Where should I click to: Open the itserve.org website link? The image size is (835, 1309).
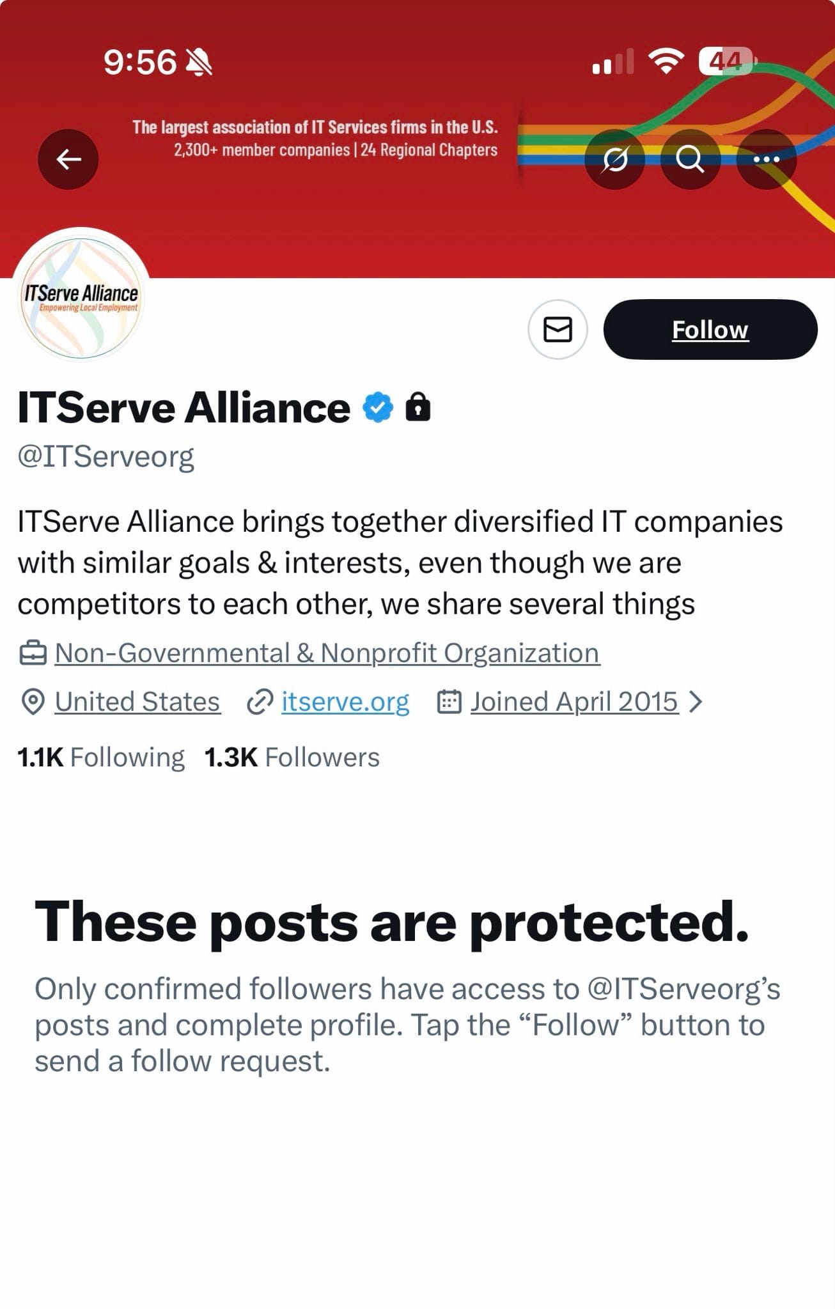(345, 702)
